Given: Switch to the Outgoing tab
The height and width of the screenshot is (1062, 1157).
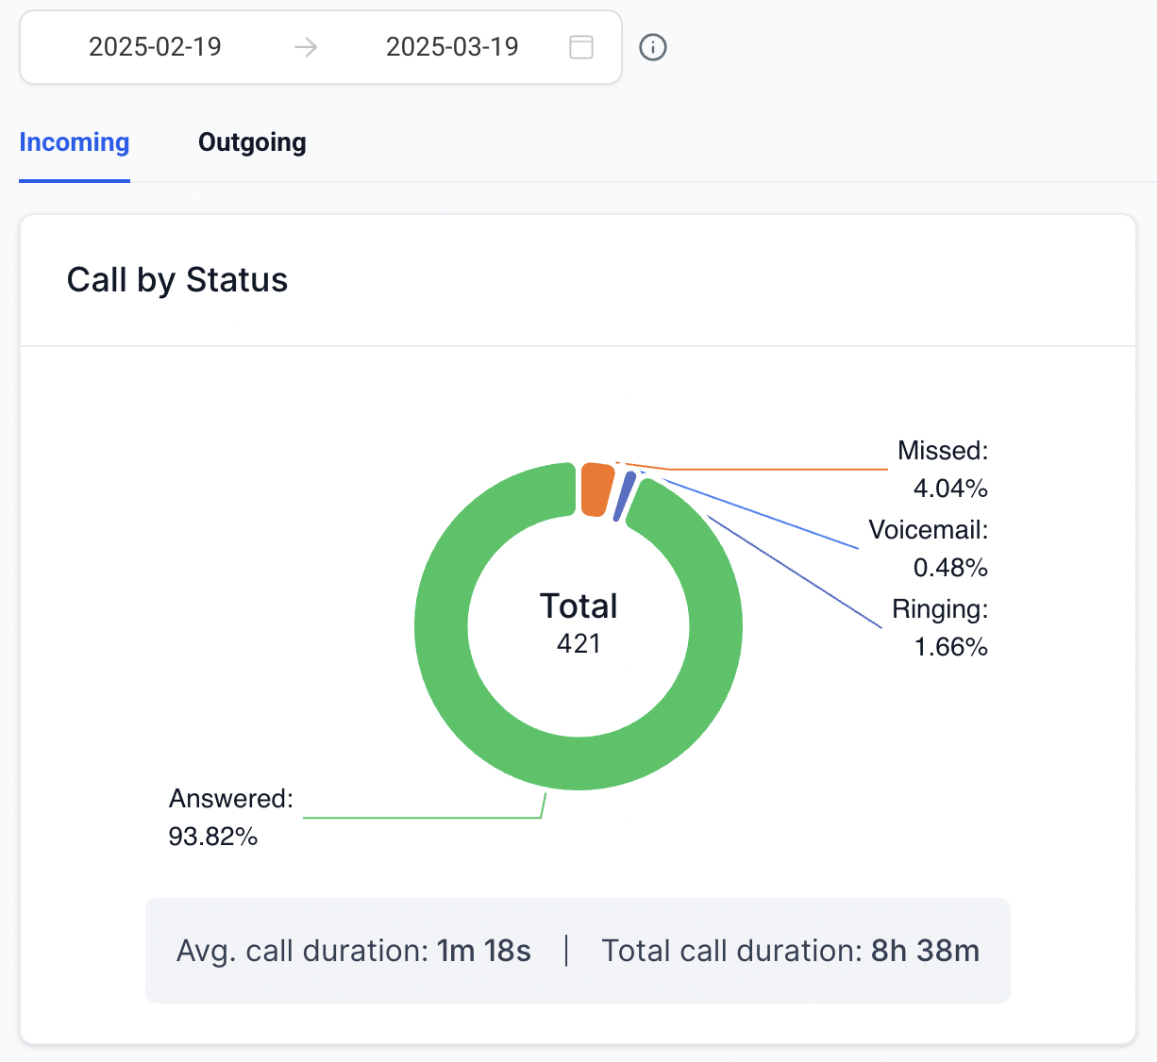Looking at the screenshot, I should point(252,142).
